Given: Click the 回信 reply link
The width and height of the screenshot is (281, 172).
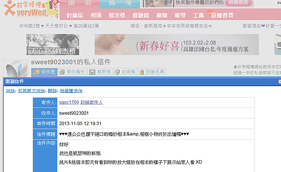Looking at the screenshot, I should tap(10, 91).
